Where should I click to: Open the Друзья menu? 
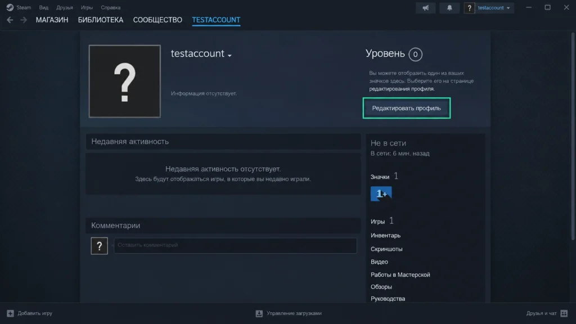65,7
